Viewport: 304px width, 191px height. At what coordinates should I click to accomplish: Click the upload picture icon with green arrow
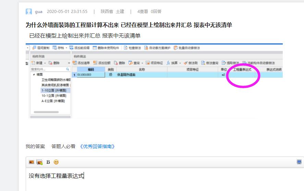click(x=39, y=162)
